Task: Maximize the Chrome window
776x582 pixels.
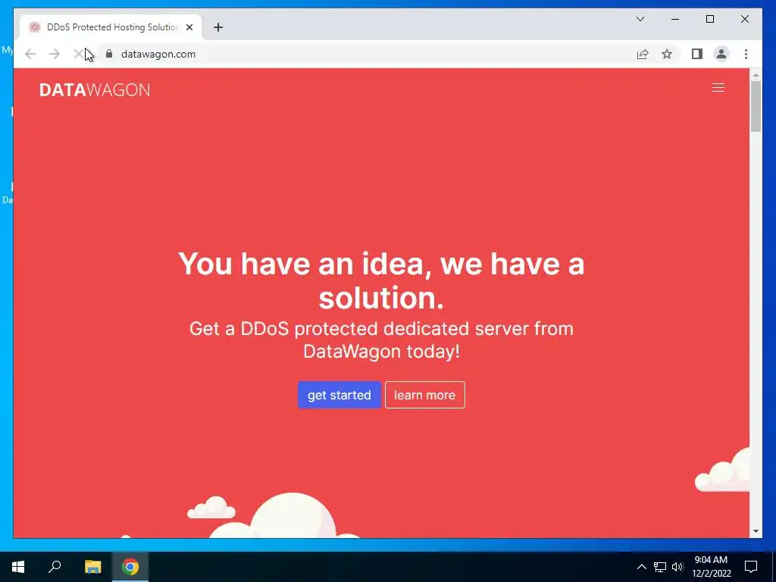Action: coord(709,19)
